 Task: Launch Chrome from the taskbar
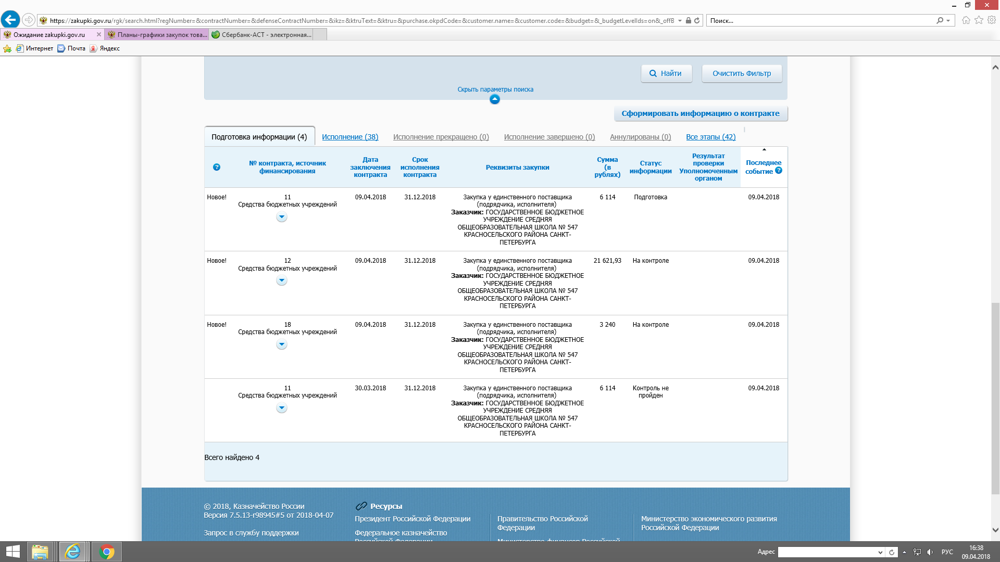coord(107,552)
